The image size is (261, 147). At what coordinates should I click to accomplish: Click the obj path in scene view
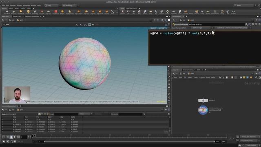tap(12, 20)
